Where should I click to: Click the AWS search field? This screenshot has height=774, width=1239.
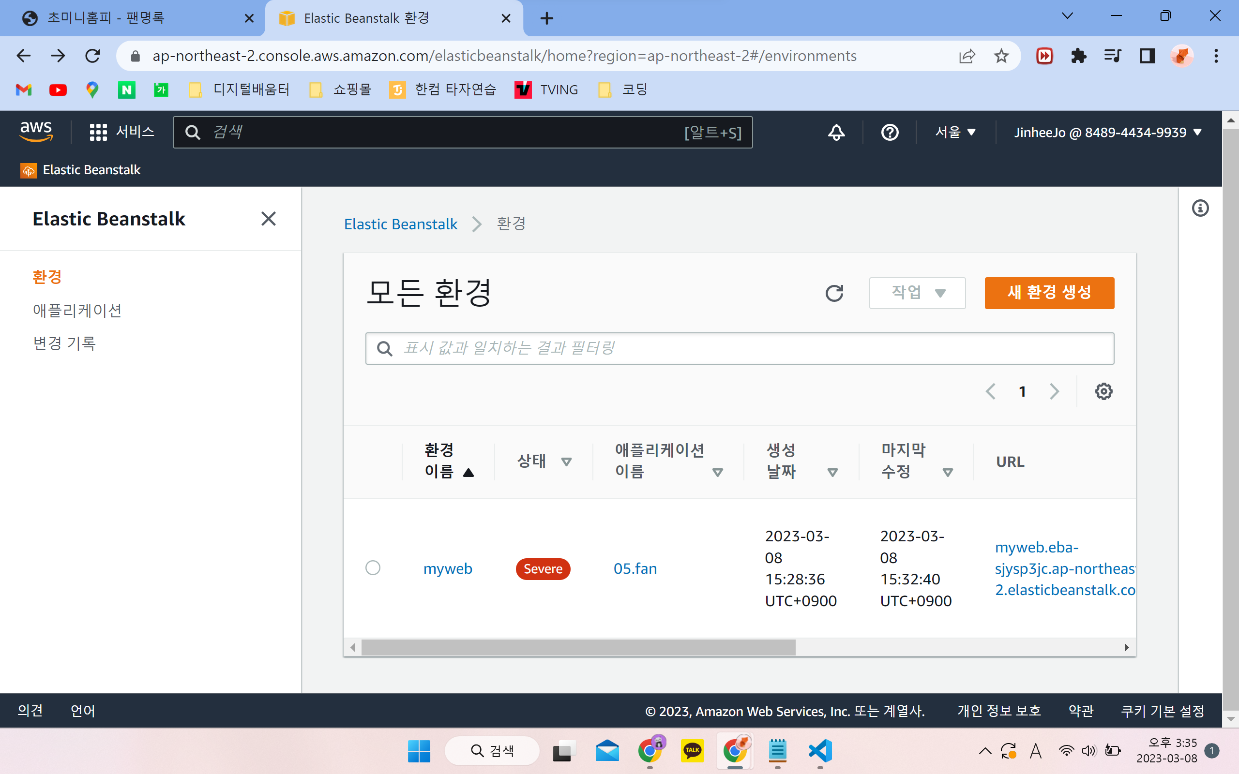coord(463,132)
